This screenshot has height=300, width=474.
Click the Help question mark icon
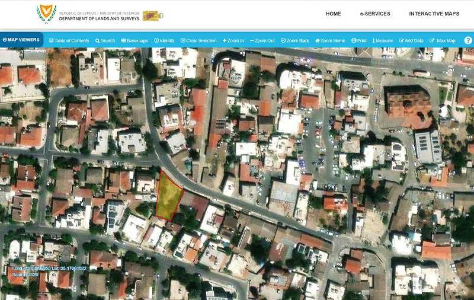(x=468, y=39)
